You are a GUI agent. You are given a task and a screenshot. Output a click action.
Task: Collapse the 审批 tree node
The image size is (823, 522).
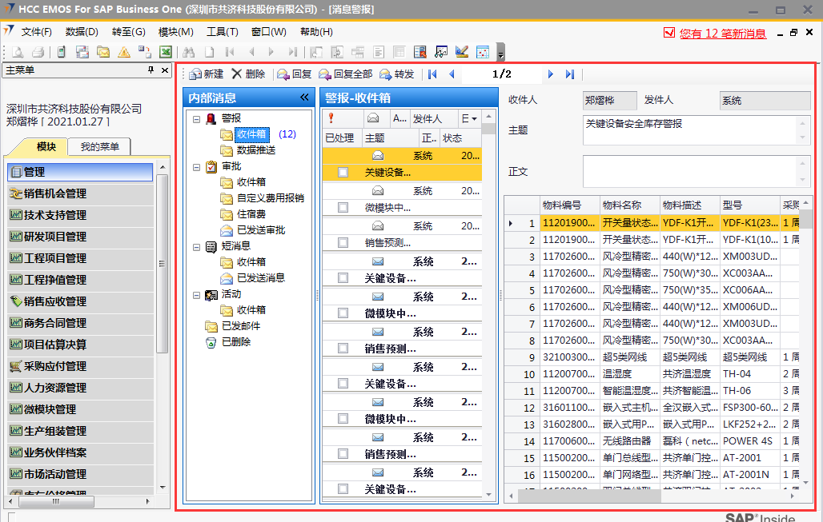[197, 166]
